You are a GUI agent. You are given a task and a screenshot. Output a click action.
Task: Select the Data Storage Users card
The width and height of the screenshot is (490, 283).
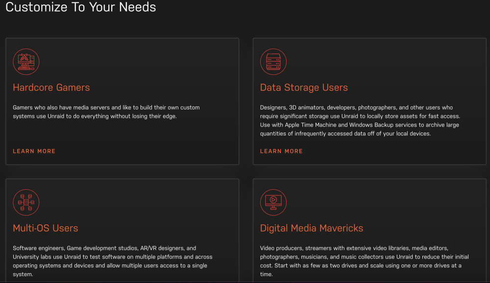(369, 101)
